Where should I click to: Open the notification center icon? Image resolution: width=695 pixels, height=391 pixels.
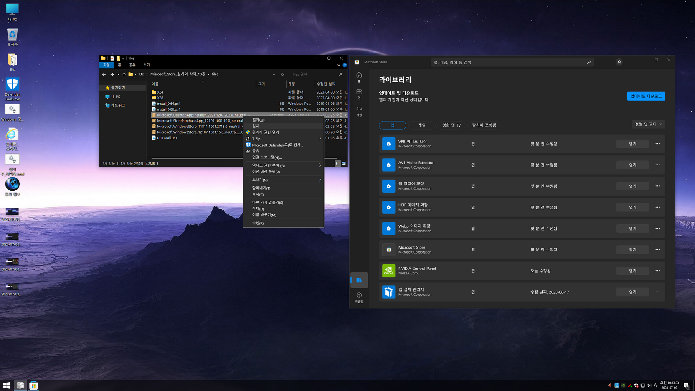point(686,386)
